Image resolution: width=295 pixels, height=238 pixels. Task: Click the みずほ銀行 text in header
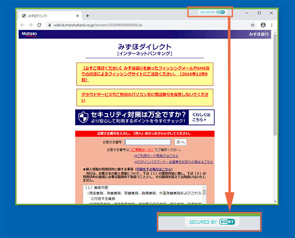click(259, 34)
